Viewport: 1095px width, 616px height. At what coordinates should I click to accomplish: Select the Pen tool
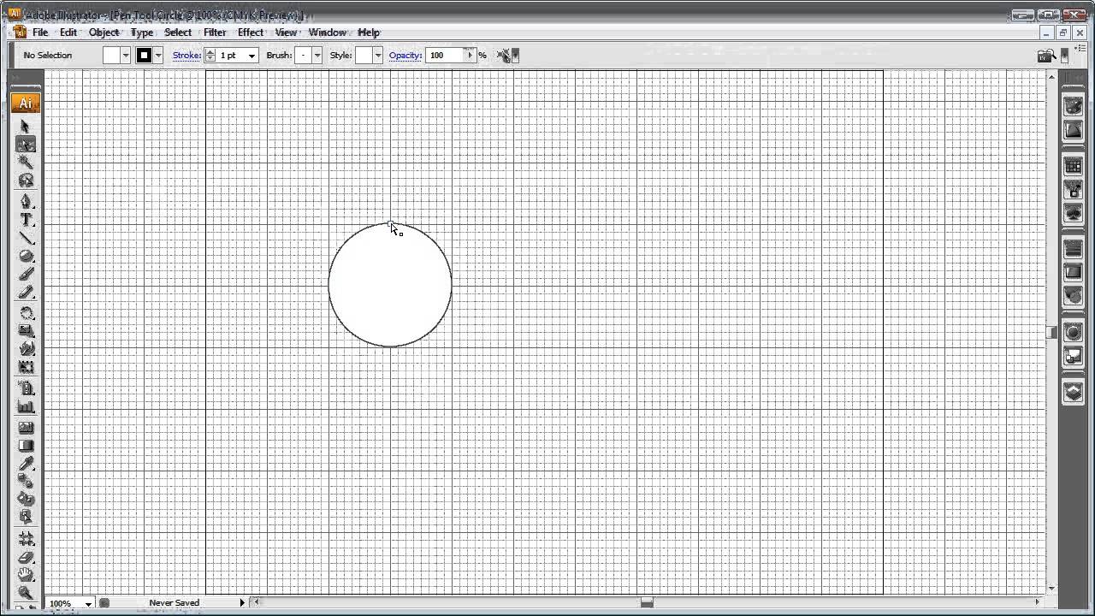[26, 201]
